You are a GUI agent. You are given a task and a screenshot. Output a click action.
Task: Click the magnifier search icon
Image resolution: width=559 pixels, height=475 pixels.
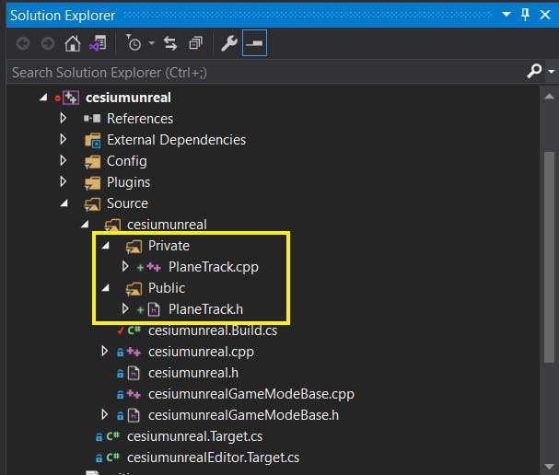coord(534,71)
